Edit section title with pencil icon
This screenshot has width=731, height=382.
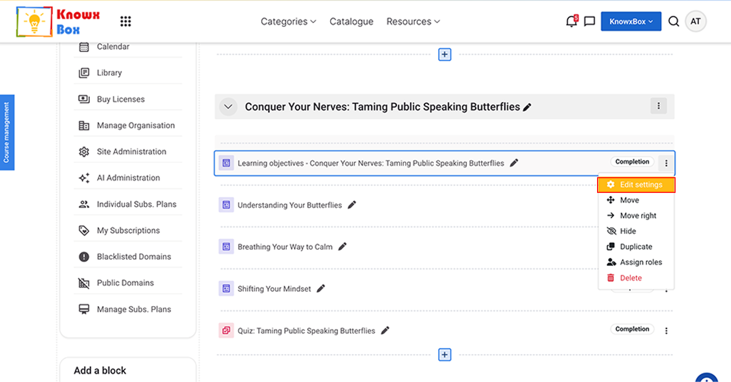point(527,107)
